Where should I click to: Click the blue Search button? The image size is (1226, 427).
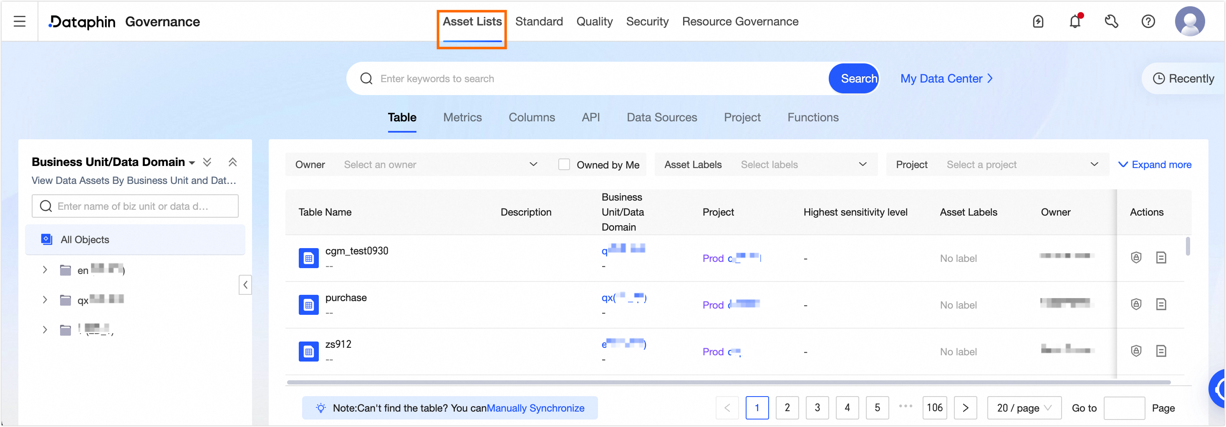(x=853, y=78)
